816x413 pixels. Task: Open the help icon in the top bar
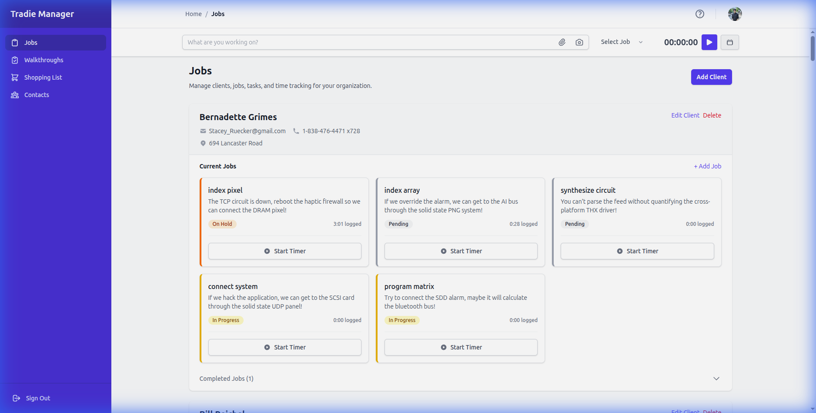[699, 14]
